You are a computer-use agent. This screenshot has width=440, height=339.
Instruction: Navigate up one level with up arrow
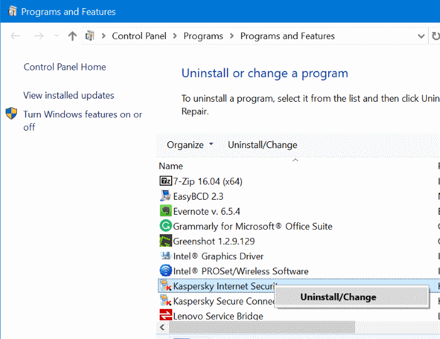[72, 36]
